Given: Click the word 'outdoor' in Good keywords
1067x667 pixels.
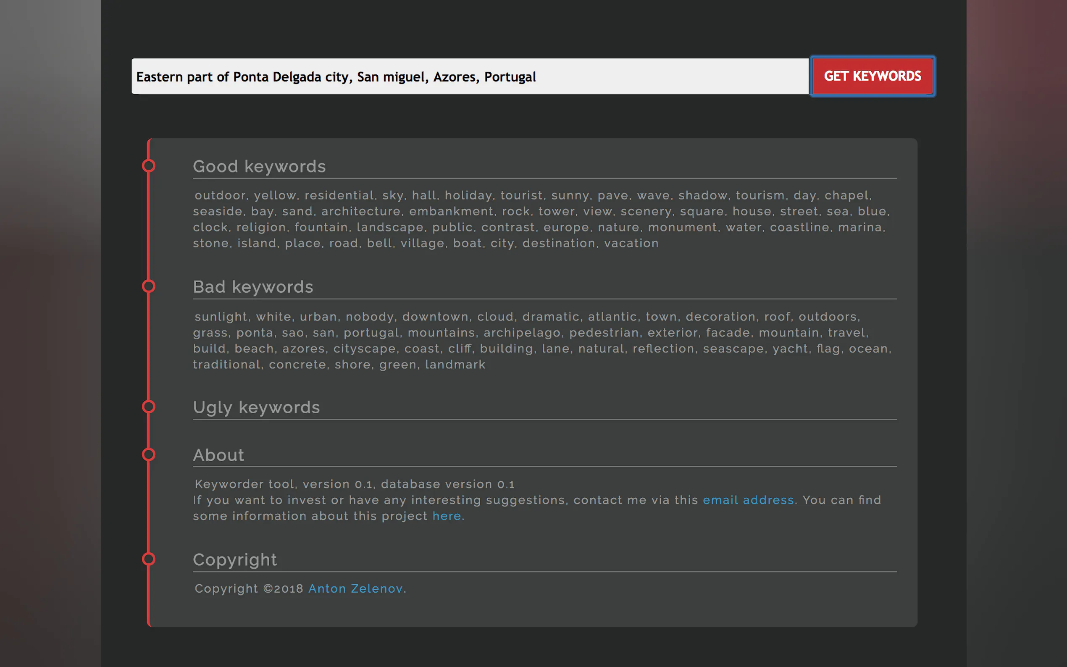Looking at the screenshot, I should pos(220,195).
